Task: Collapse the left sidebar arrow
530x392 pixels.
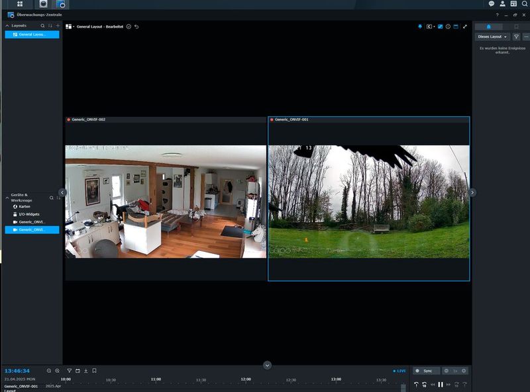Action: (x=62, y=192)
